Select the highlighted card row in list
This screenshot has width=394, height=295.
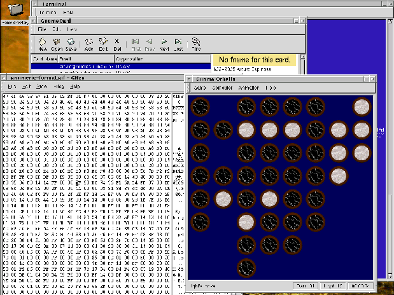click(121, 65)
